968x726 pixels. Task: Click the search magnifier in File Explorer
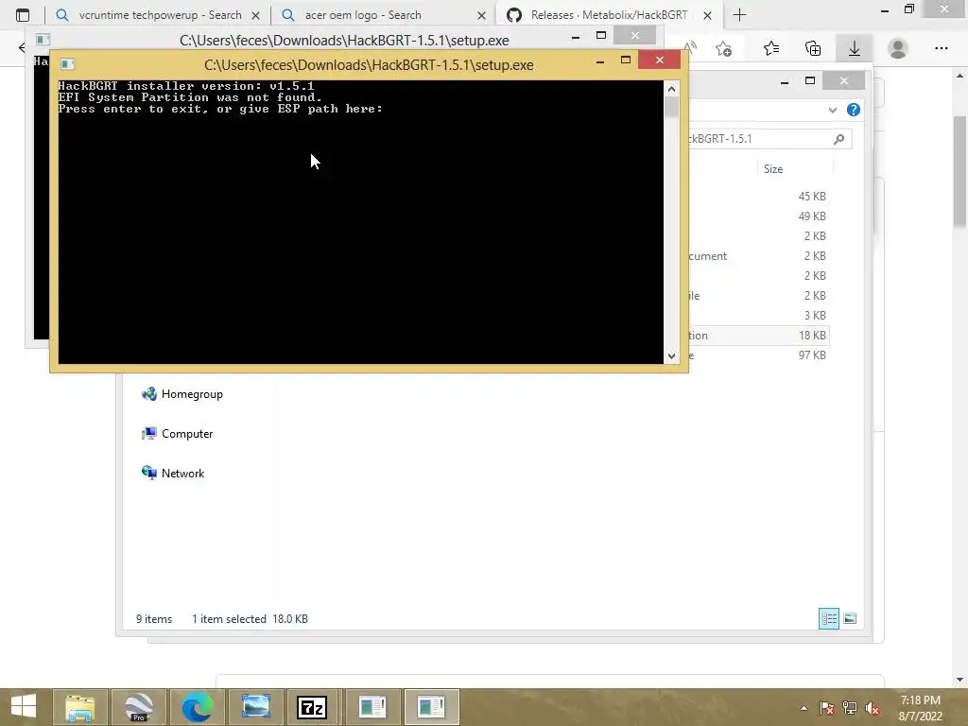click(838, 139)
